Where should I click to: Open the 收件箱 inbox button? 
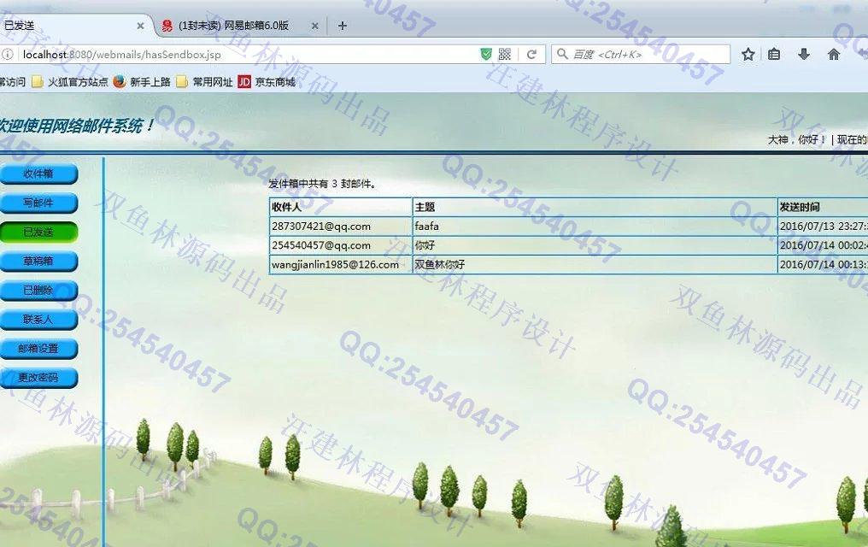pos(38,174)
